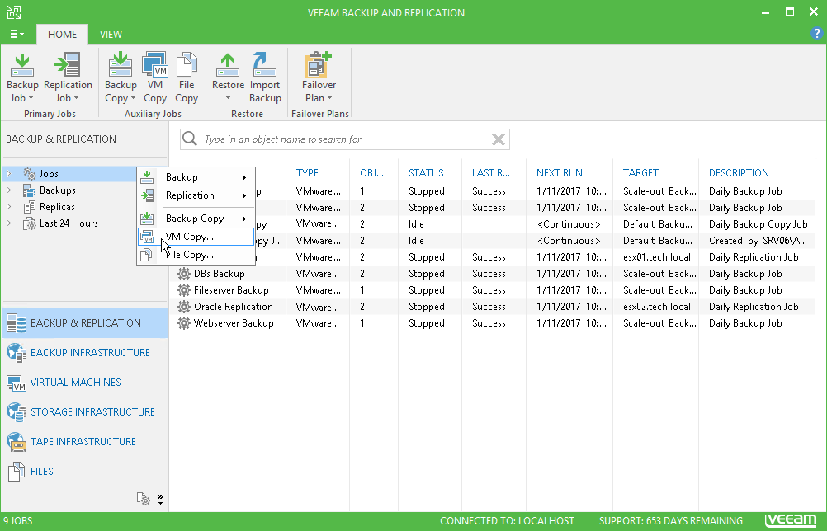Click the esx01.tech.local target cell

pyautogui.click(x=657, y=257)
